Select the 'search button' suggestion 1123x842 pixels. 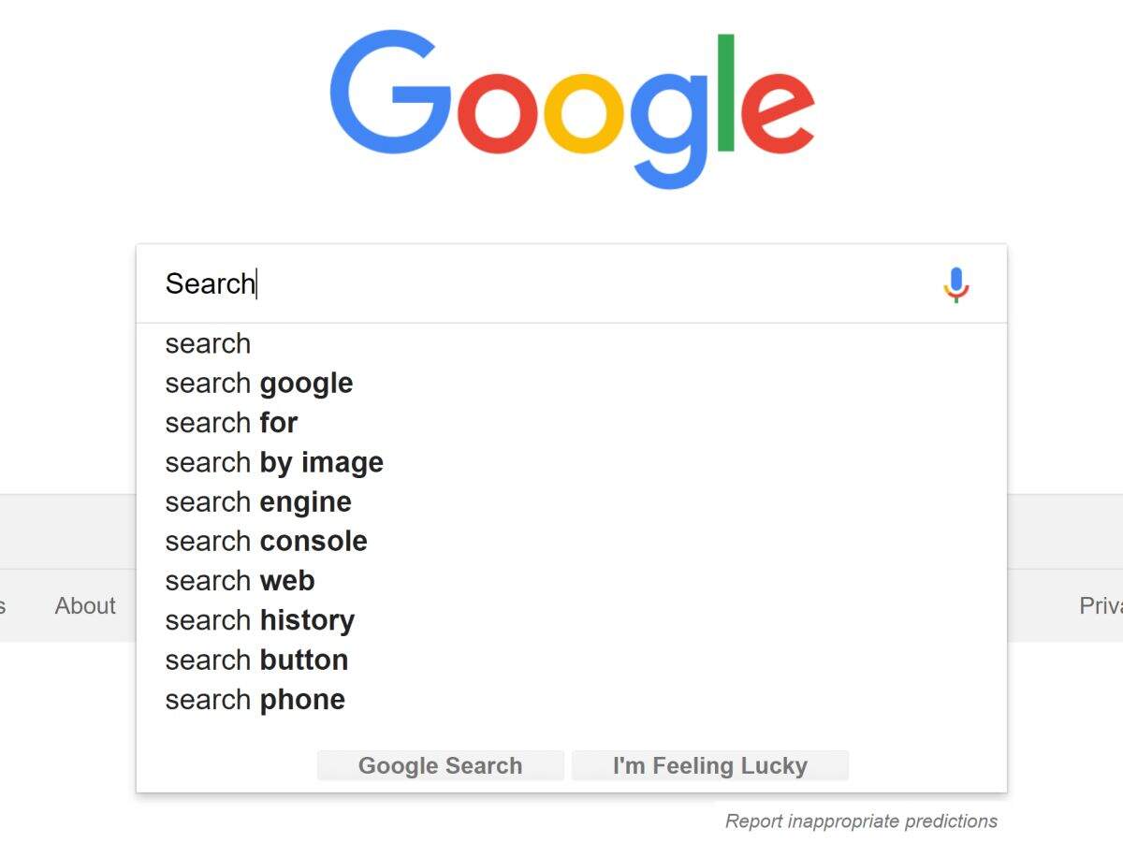tap(256, 660)
